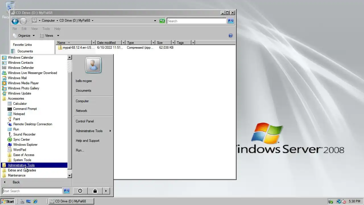This screenshot has width=364, height=205.
Task: Open Remote Desktop Connection
Action: tap(33, 124)
